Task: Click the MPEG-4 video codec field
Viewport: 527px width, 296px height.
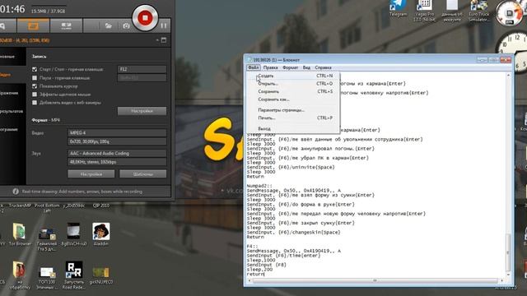Action: click(117, 133)
